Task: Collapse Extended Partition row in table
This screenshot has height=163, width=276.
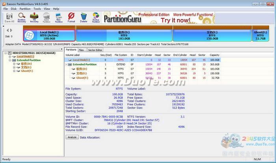Action: point(66,64)
